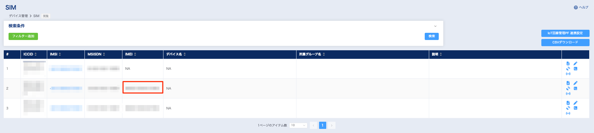Viewport: 594px width, 133px height.
Task: Click the pencil edit icon in row 1
Action: [576, 64]
